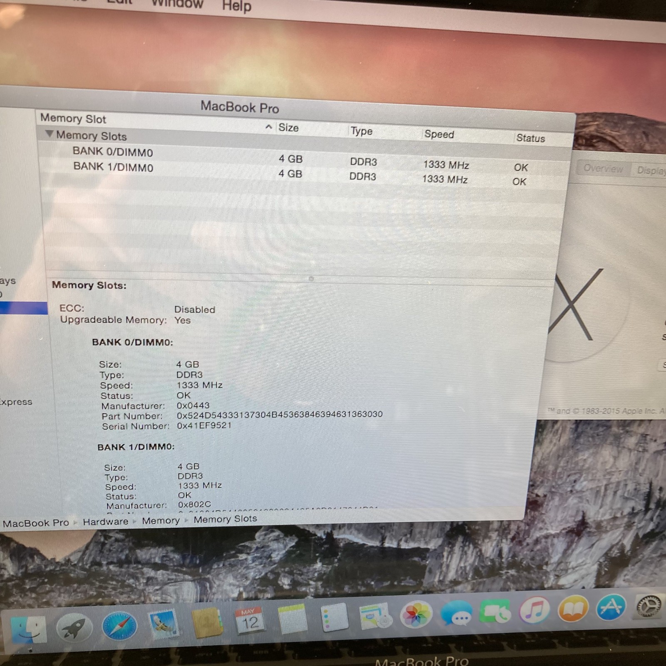
Task: Click Manufacturer value 0x802C
Action: click(x=194, y=504)
